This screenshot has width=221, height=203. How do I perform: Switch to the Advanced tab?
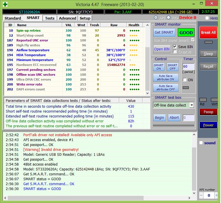68,18
